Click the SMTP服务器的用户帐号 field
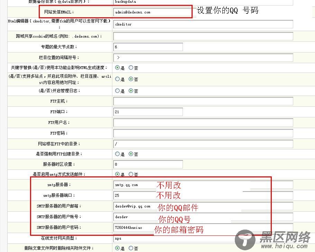Screen dimensions: 315x252 [x=203, y=217]
